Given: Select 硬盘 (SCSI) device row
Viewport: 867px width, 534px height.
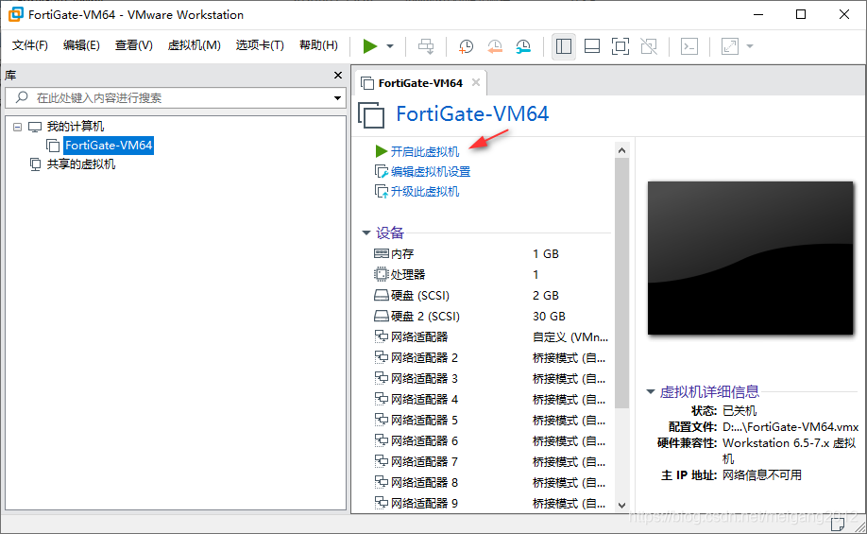Looking at the screenshot, I should click(x=492, y=296).
